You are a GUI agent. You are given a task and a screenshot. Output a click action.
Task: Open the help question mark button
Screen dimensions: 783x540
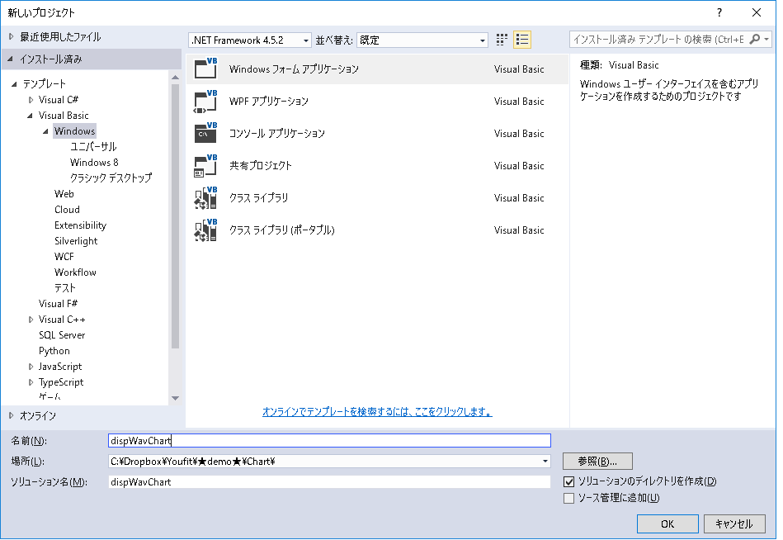coord(719,12)
